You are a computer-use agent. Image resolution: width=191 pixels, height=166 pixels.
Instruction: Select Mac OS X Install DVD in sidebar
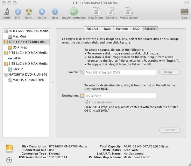pyautogui.click(x=26, y=80)
